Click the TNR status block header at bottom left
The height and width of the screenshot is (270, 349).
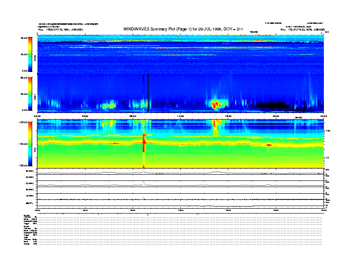pos(26,238)
